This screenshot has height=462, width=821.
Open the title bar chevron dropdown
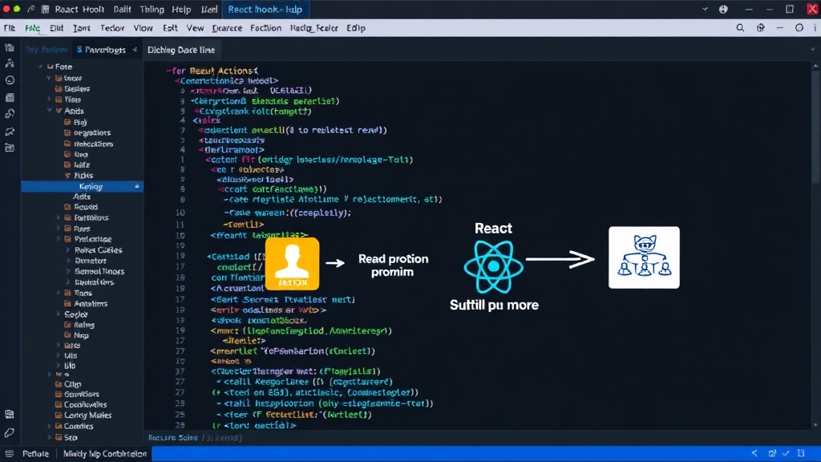[705, 10]
